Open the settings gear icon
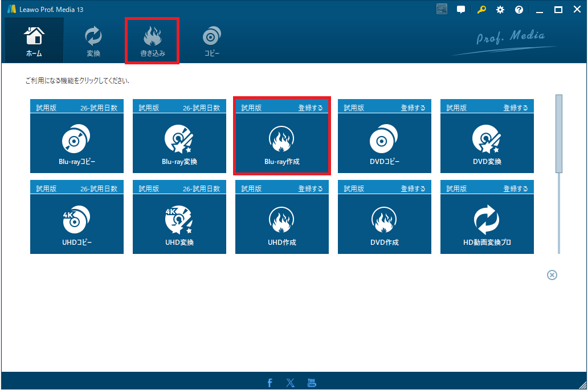 point(500,10)
